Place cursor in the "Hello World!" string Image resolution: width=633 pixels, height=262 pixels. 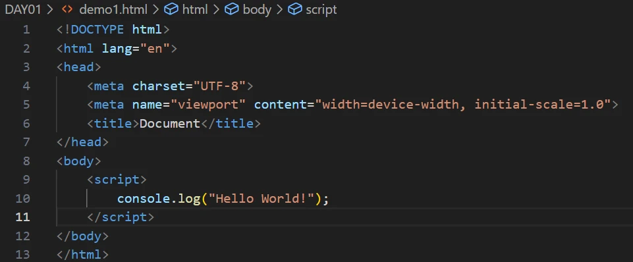coord(264,199)
